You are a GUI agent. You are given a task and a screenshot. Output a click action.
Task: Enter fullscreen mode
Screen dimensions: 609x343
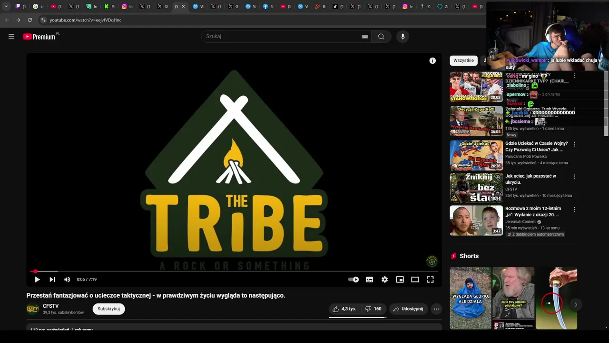pyautogui.click(x=430, y=280)
